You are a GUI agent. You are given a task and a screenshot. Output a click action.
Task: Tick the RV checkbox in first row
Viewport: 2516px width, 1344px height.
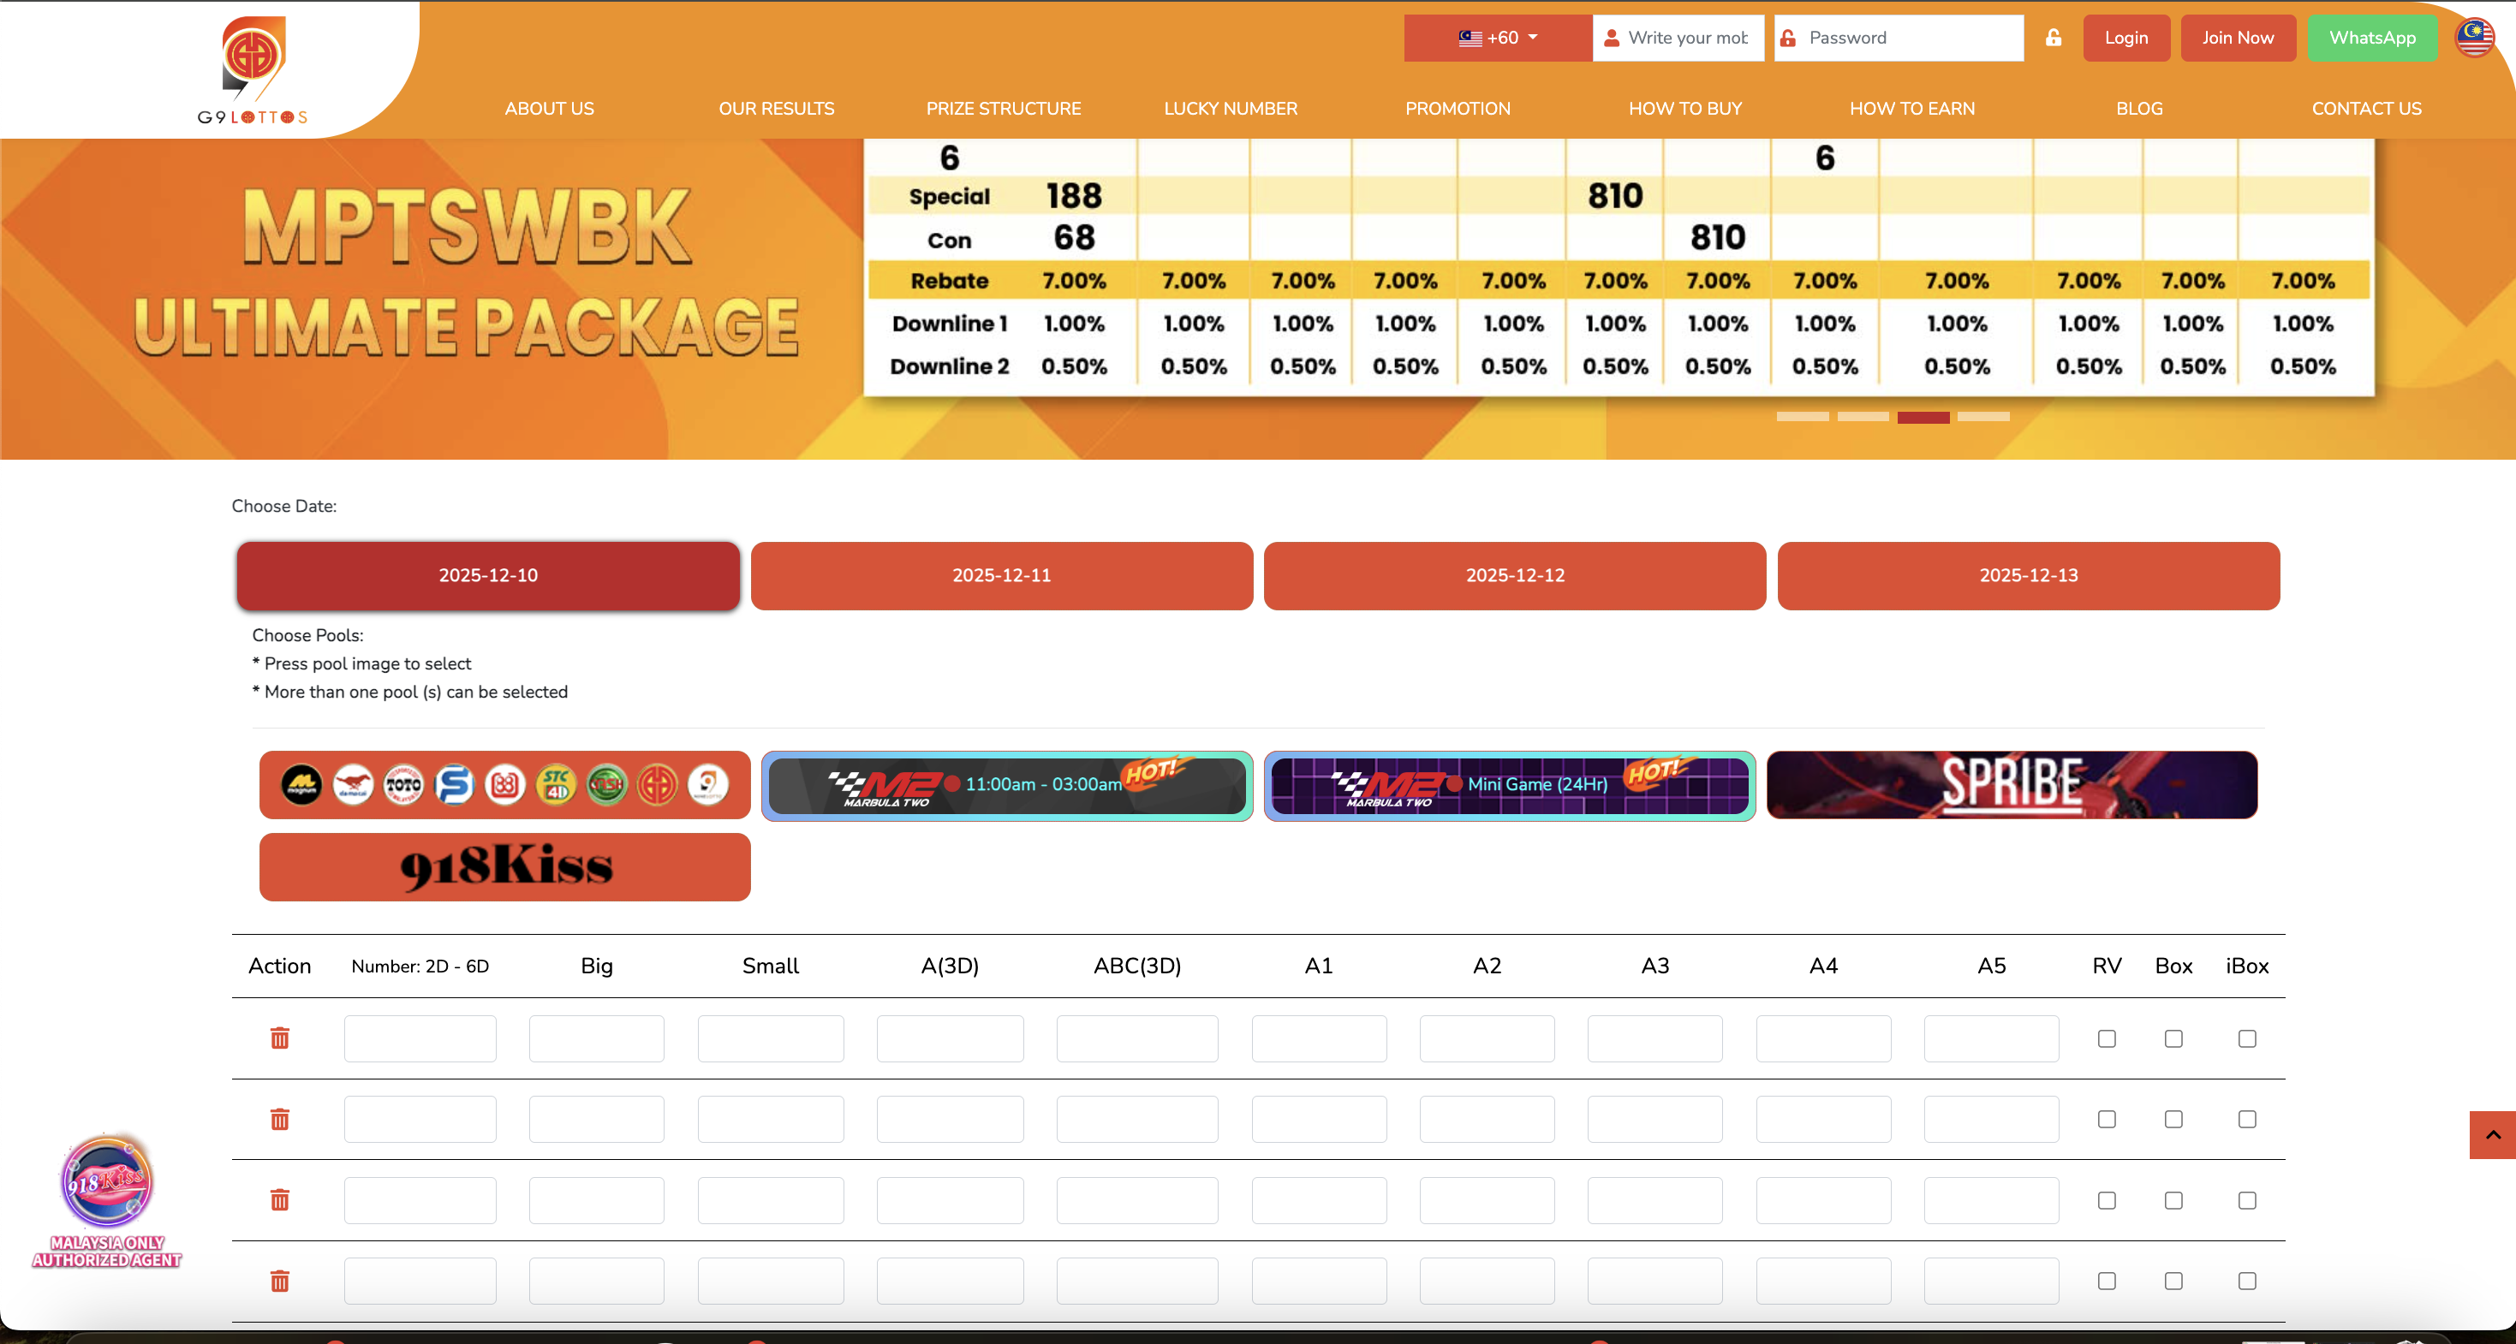2106,1038
